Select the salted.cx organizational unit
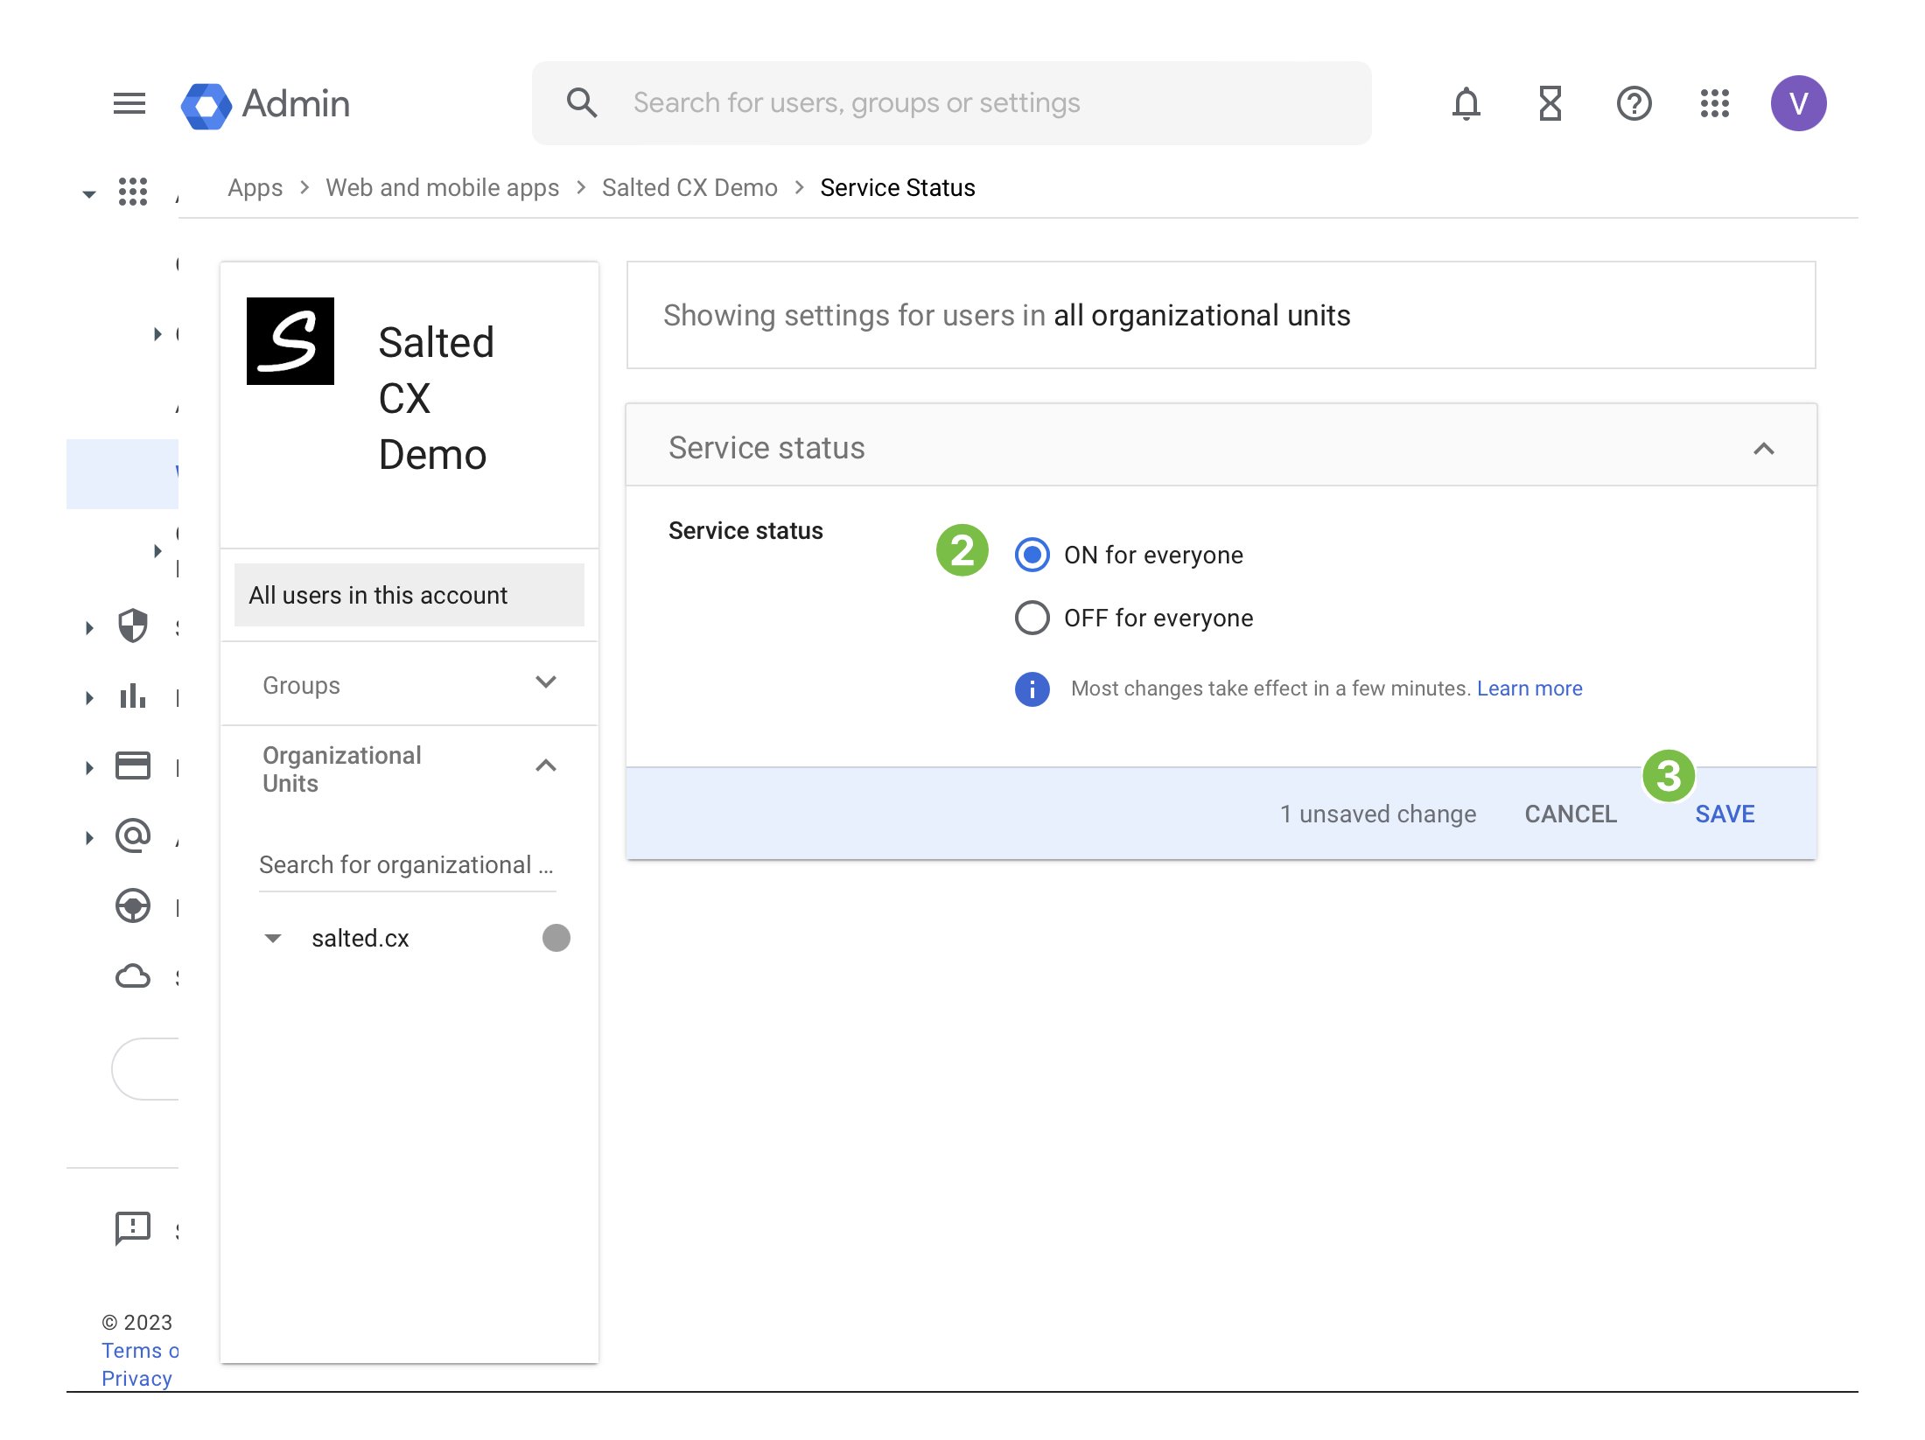The width and height of the screenshot is (1925, 1440). 360,938
